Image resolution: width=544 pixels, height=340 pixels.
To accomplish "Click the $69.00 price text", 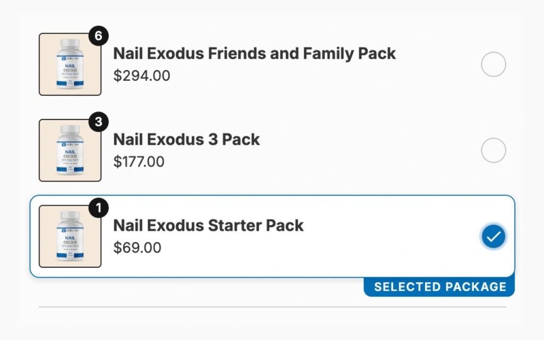I will coord(137,248).
